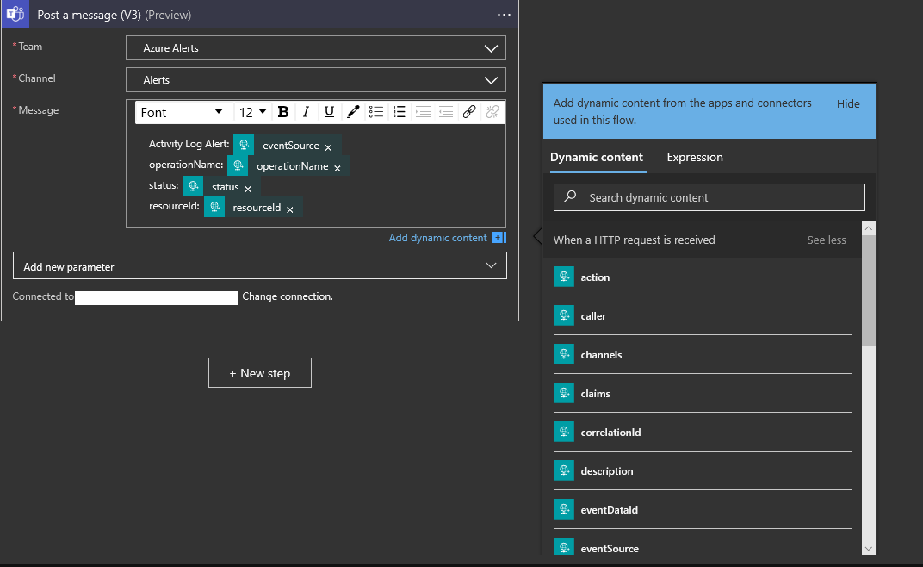
Task: Remove the operationName token from message
Action: click(x=338, y=168)
